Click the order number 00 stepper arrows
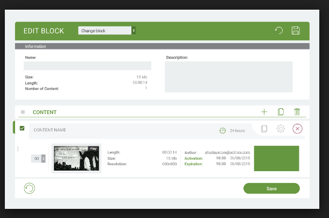Image resolution: width=329 pixels, height=218 pixels. coord(44,159)
